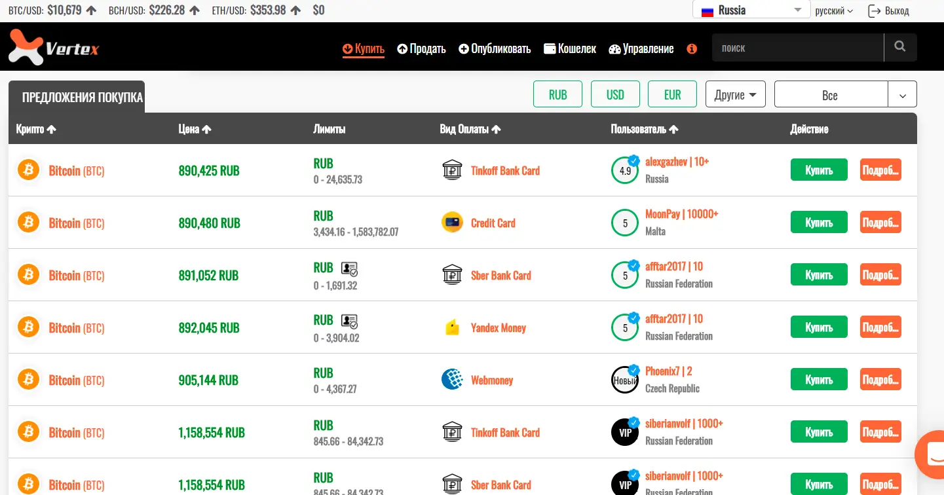This screenshot has width=944, height=495.
Task: Click the Phoenix7 | 2 user link
Action: click(x=669, y=371)
